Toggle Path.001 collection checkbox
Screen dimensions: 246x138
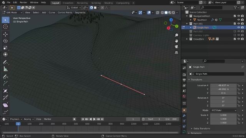pyautogui.click(x=235, y=24)
